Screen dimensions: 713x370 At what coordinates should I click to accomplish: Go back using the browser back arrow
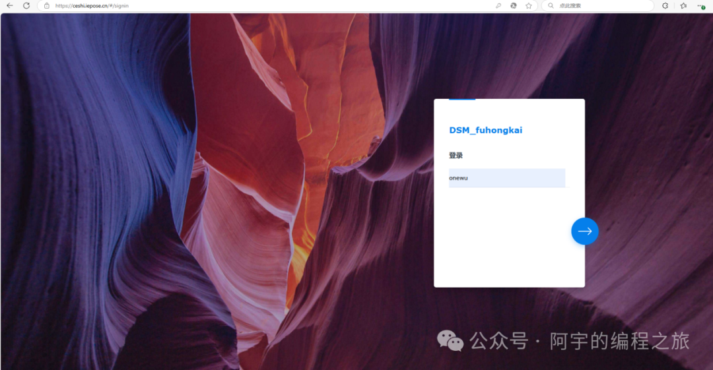pyautogui.click(x=9, y=5)
